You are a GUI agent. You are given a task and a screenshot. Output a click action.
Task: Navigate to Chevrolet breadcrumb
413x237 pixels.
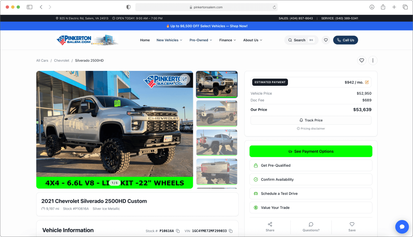[62, 61]
